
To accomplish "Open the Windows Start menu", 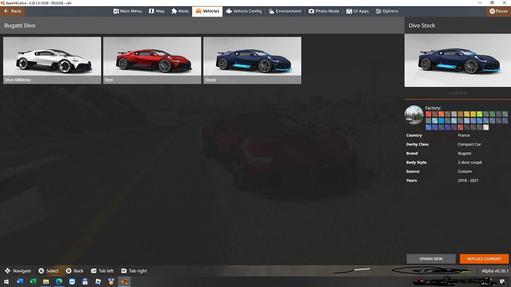I will click(6, 282).
